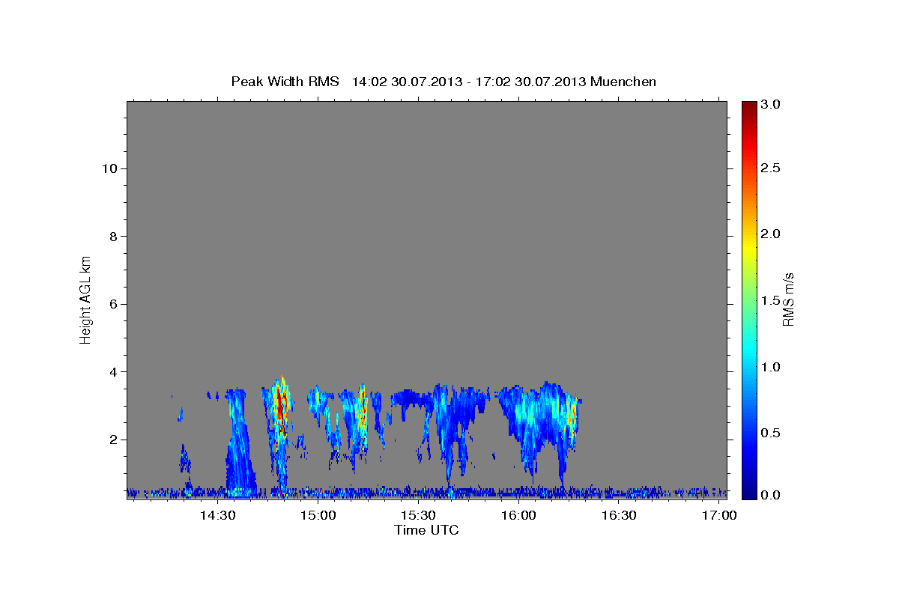This screenshot has height=599, width=899.
Task: Click the colorbar value 2.0
Action: tap(771, 234)
